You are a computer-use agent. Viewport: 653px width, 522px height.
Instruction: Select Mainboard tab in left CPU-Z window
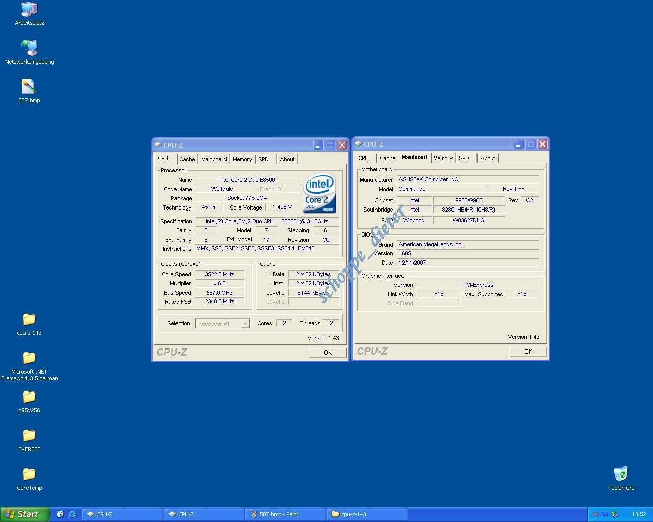[x=214, y=159]
